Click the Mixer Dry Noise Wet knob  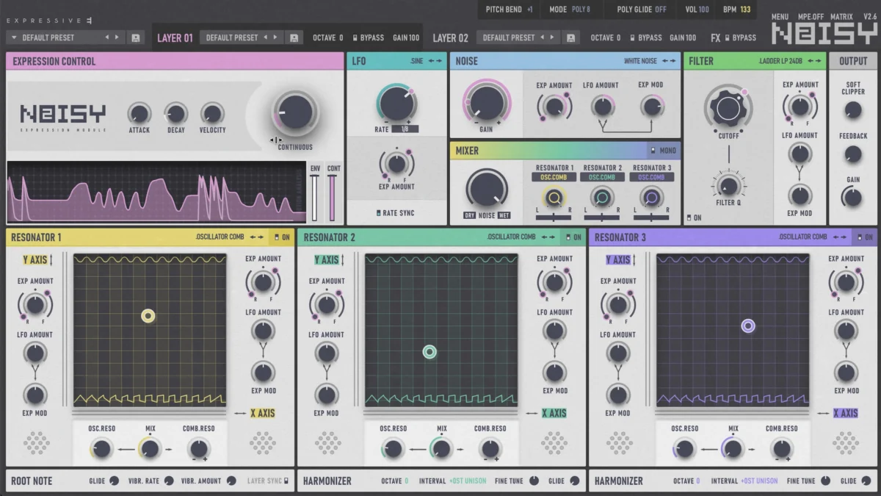click(x=487, y=188)
